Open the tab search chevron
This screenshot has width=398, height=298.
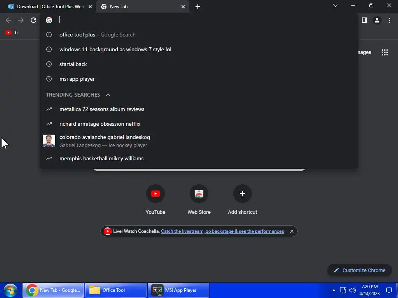(335, 5)
